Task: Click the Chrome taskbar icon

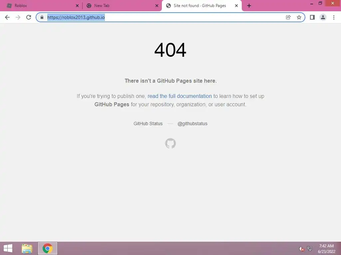Action: [x=48, y=248]
